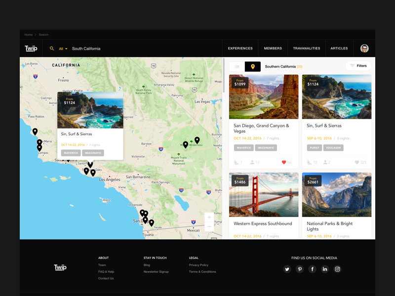
Task: Open Instagram social icon
Action: tap(337, 269)
